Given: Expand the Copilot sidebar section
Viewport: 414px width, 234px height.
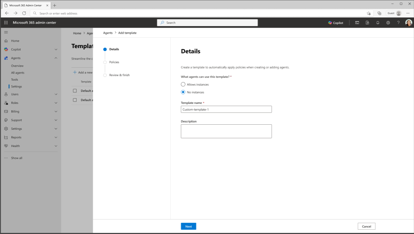Looking at the screenshot, I should point(56,49).
